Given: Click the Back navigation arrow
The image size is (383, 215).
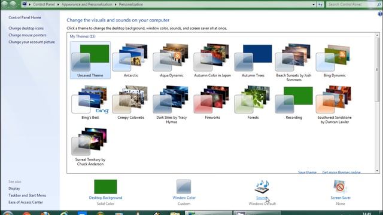Looking at the screenshot, I should (5, 4).
